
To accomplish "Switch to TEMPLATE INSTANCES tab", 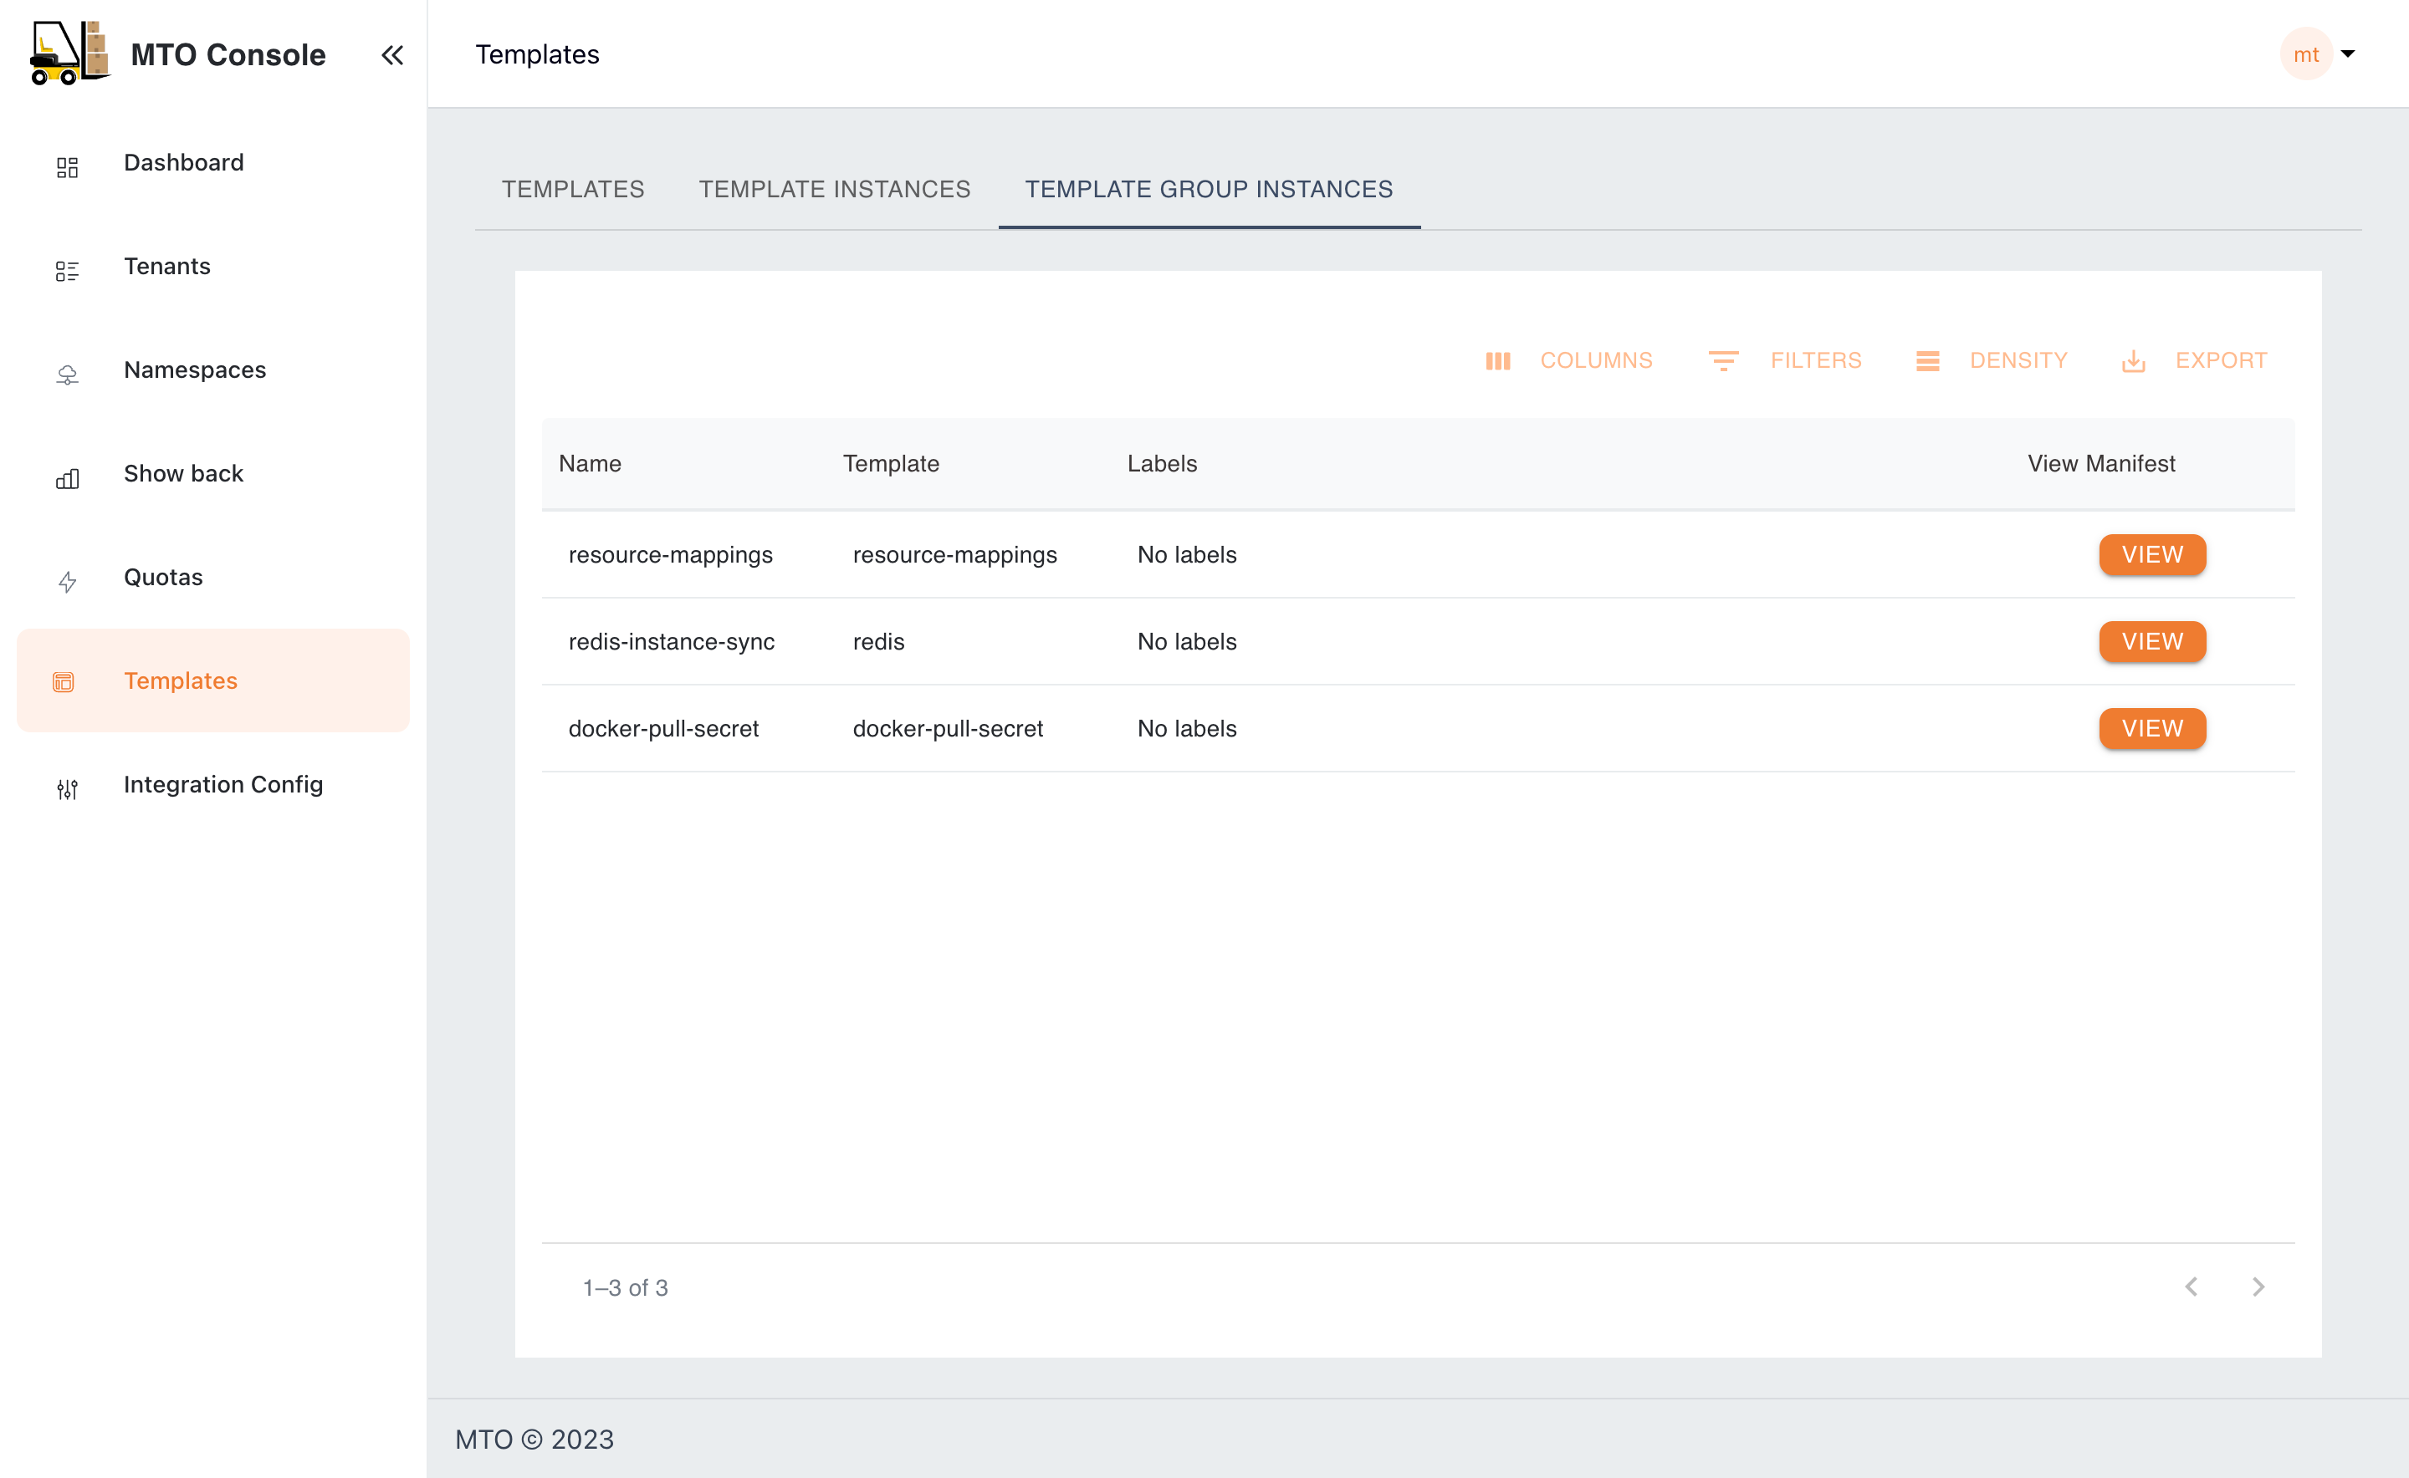I will [x=834, y=189].
